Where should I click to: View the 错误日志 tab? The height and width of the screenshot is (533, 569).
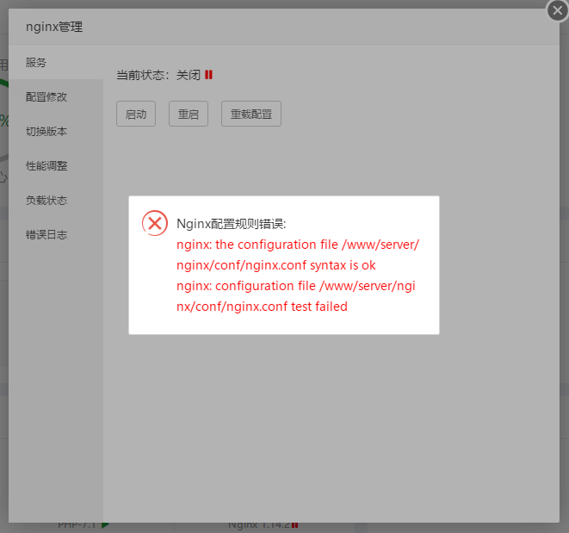tap(56, 235)
